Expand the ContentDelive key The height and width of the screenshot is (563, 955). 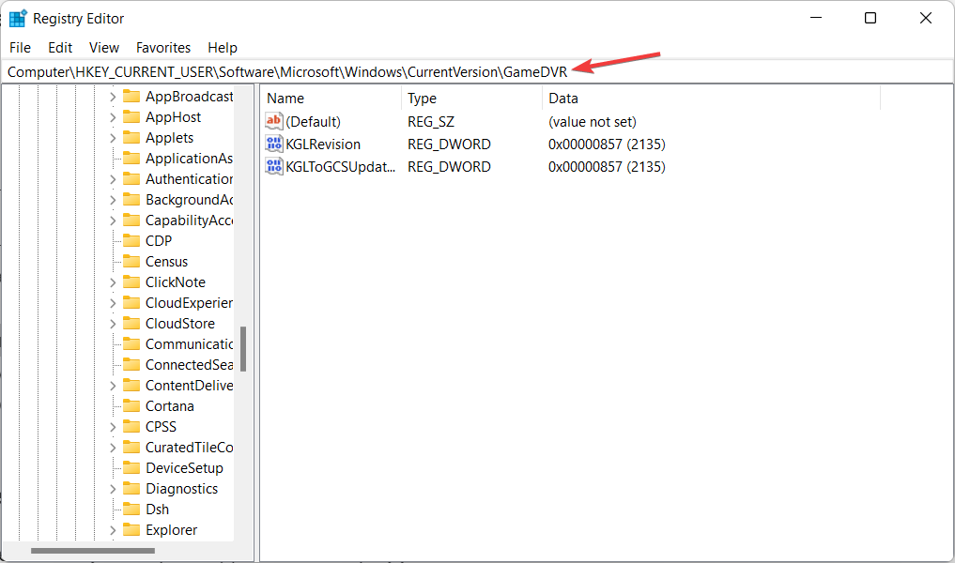[x=113, y=386]
